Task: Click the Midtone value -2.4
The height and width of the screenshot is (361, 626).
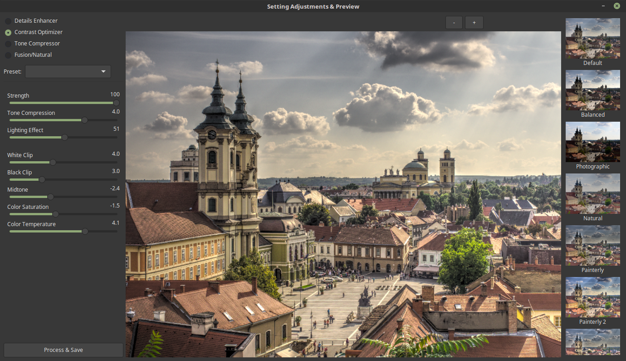Action: [115, 188]
